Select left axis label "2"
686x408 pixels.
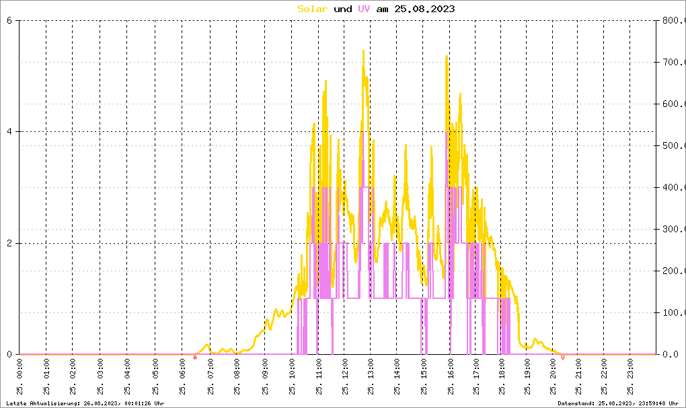9,244
